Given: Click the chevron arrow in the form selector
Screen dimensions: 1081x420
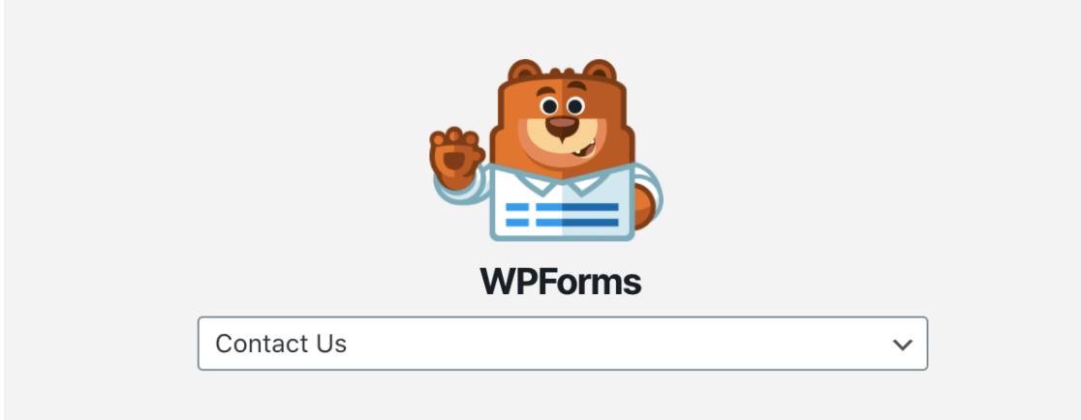Looking at the screenshot, I should tap(902, 345).
